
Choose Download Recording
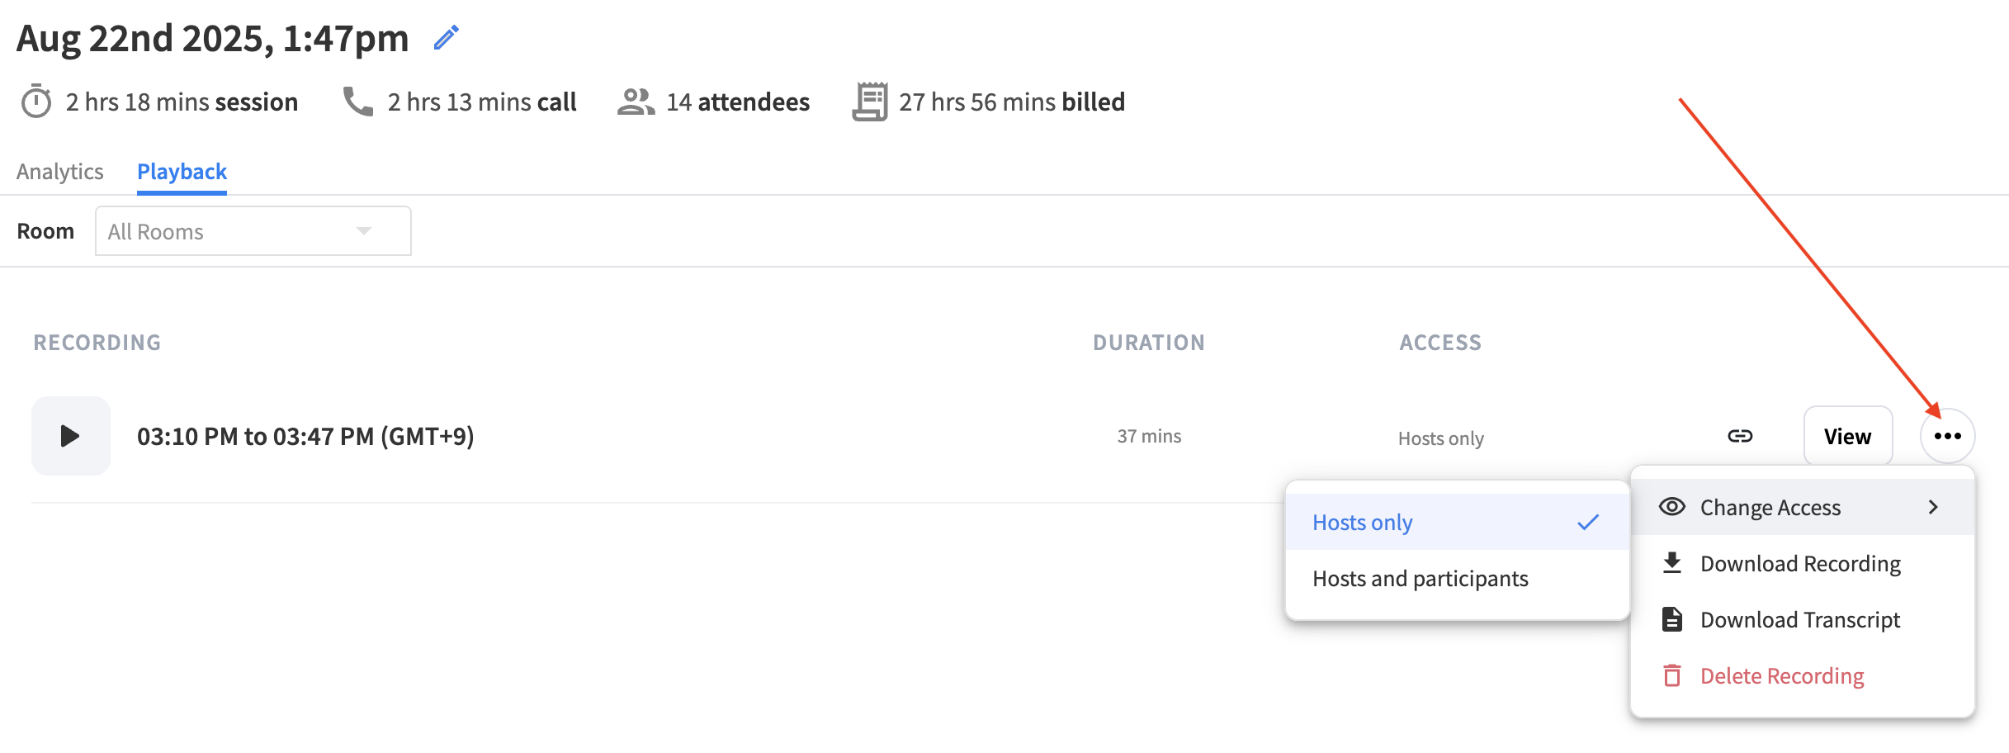pyautogui.click(x=1799, y=563)
